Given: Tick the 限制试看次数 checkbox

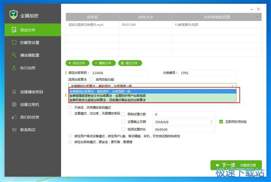Looking at the screenshot, I should pyautogui.click(x=123, y=114).
